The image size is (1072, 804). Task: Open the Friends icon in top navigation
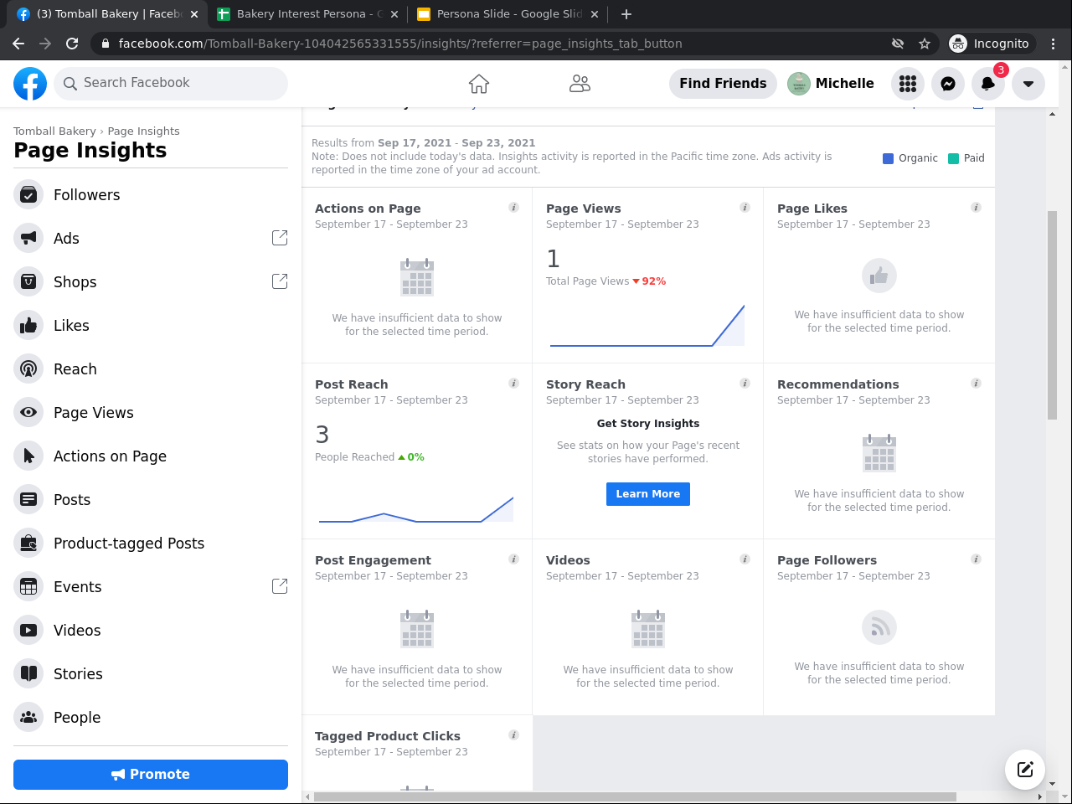pyautogui.click(x=580, y=84)
